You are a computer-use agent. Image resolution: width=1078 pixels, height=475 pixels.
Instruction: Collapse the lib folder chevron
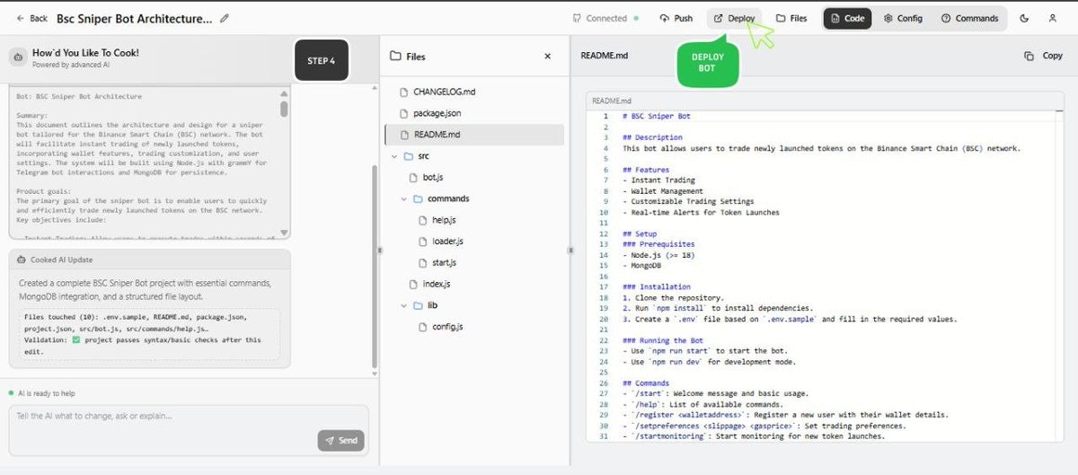click(404, 305)
